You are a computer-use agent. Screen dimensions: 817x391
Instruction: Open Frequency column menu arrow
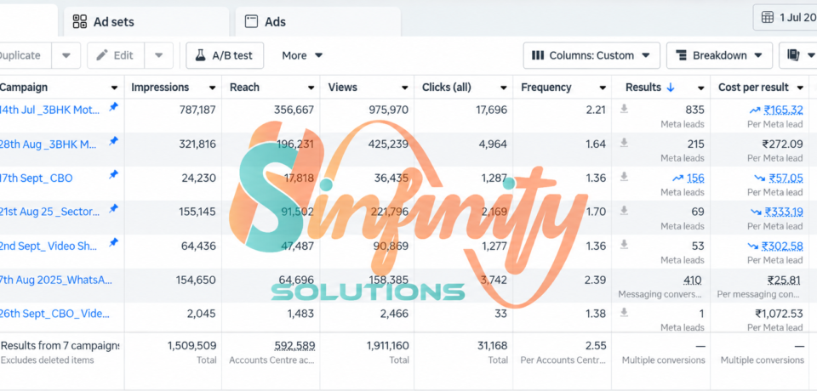(x=603, y=88)
